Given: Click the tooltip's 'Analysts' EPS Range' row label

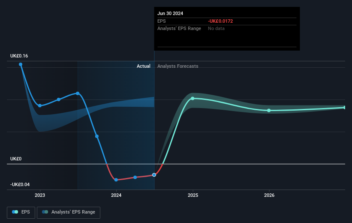Looking at the screenshot, I should (179, 29).
